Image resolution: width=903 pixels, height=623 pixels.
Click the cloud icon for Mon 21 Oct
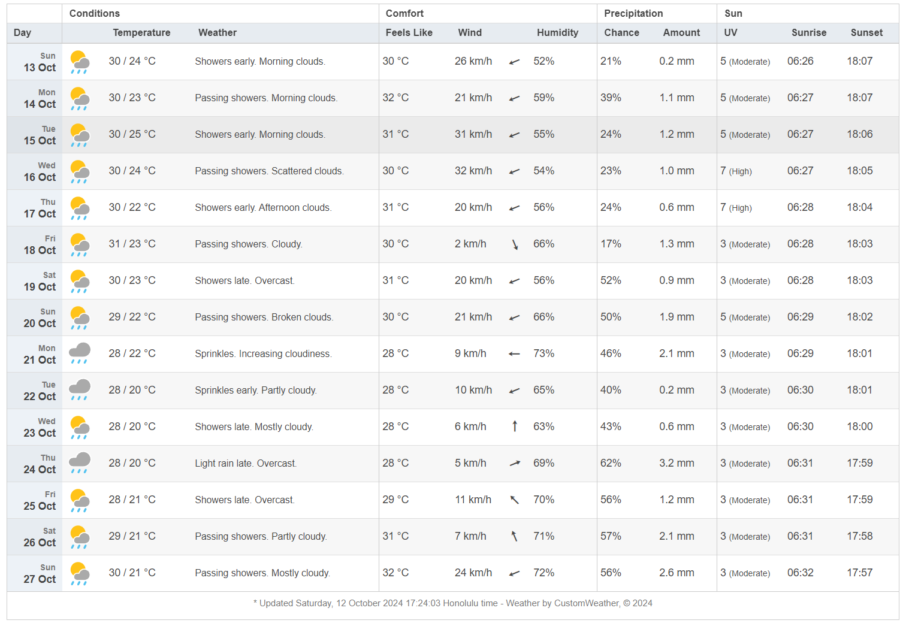coord(80,353)
